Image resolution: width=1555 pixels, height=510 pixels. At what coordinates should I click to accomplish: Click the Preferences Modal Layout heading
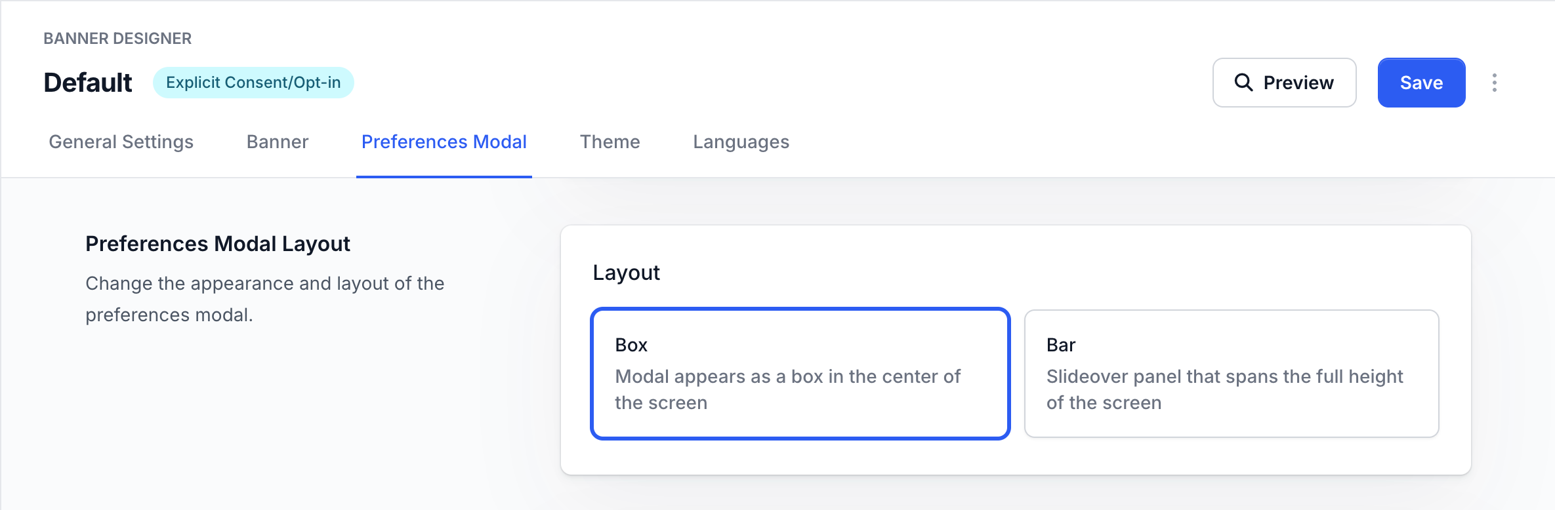tap(218, 244)
